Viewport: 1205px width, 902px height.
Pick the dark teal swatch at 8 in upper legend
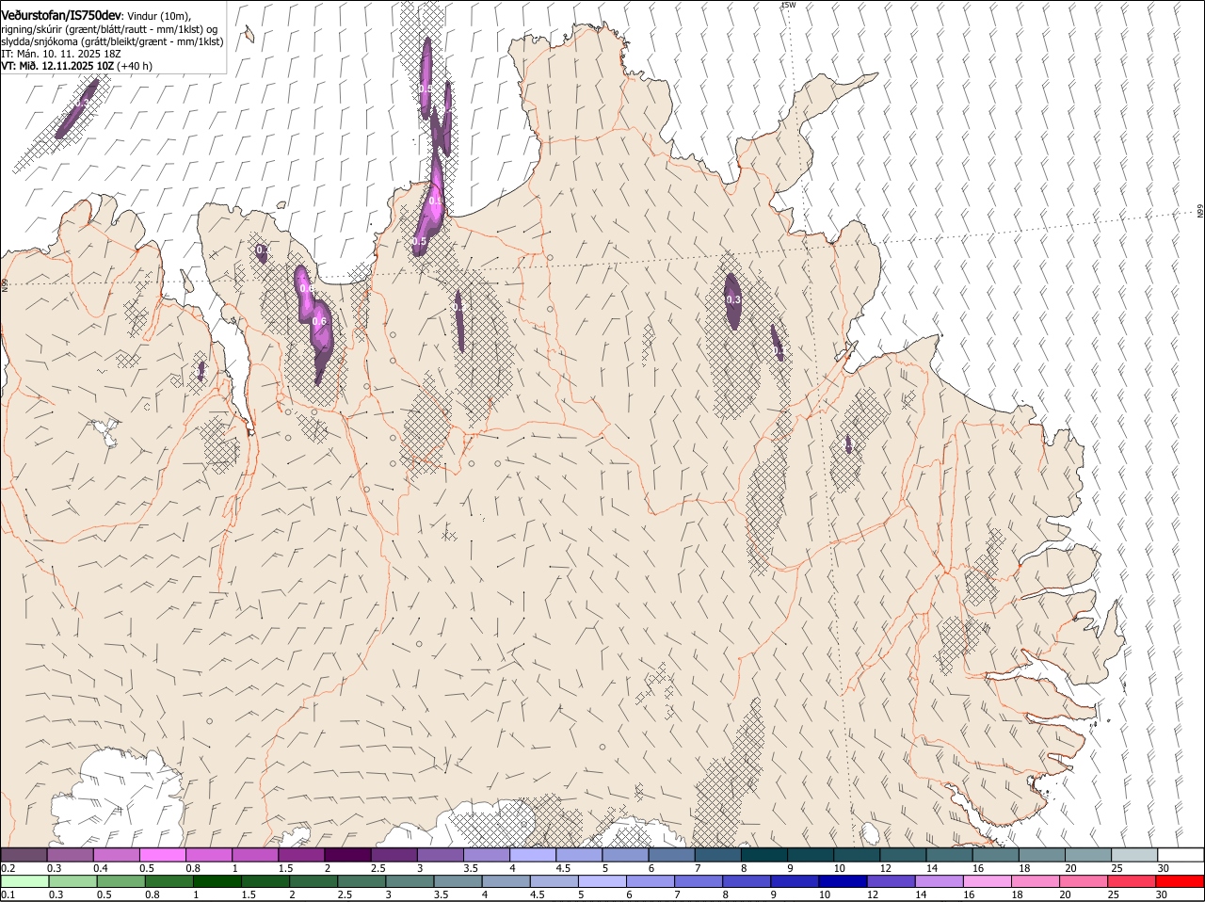(765, 854)
